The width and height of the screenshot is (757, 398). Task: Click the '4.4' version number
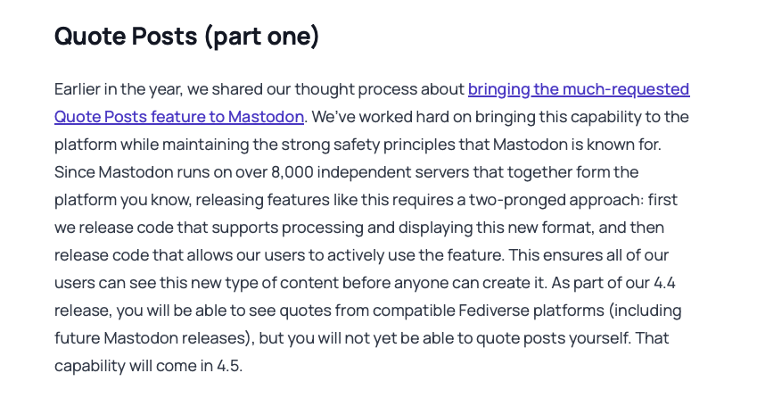664,283
